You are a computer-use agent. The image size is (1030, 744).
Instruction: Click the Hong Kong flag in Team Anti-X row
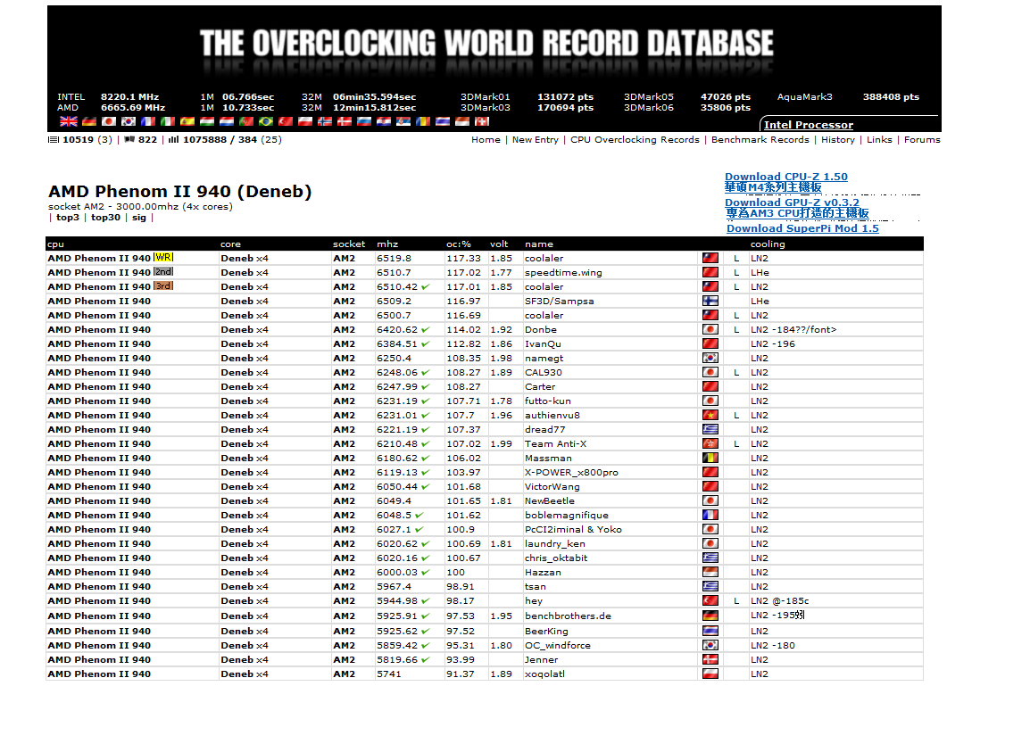coord(710,444)
